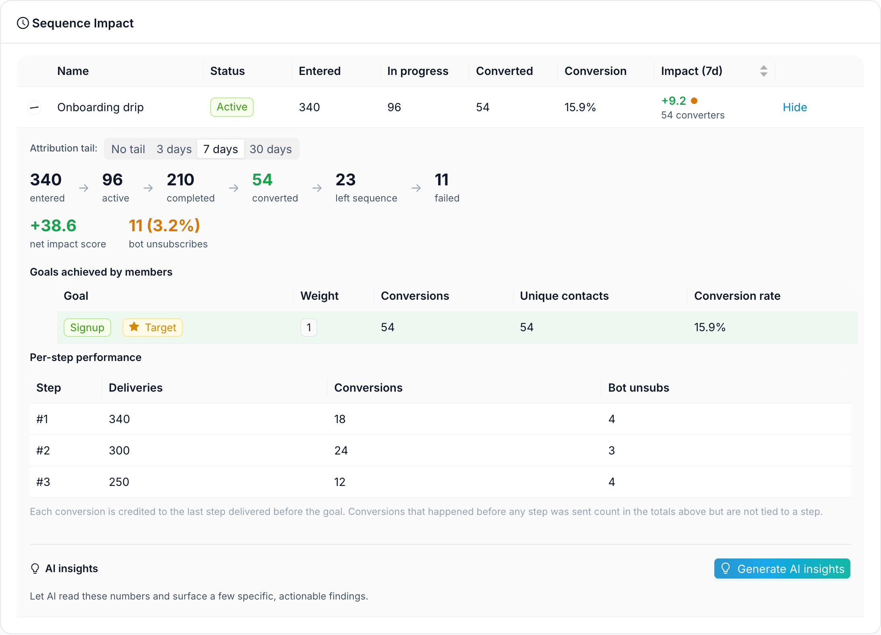The image size is (881, 635).
Task: Click Generate AI insights button
Action: [x=782, y=569]
